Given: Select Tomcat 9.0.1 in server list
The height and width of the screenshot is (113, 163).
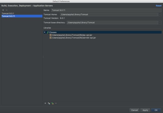Looking at the screenshot, I should (22, 13).
